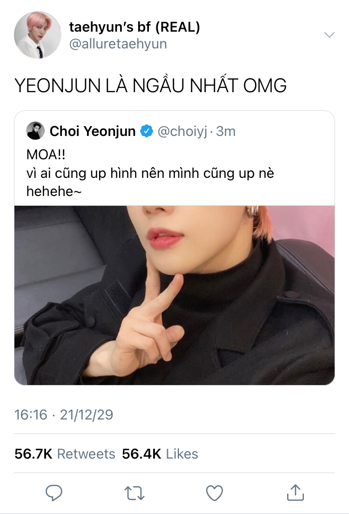Tap the share upload icon
Viewport: 349px width, 514px height.
click(295, 493)
